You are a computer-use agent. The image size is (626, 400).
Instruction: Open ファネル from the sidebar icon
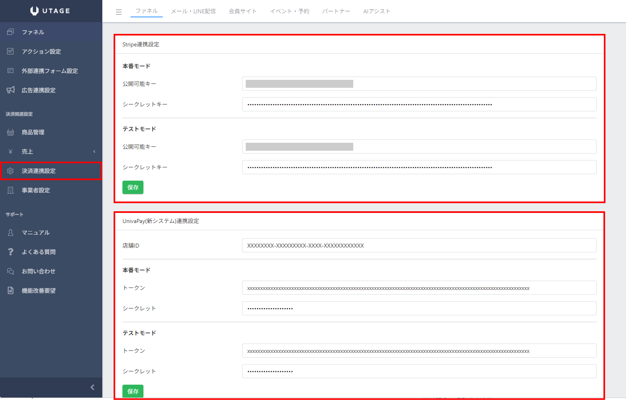point(10,32)
